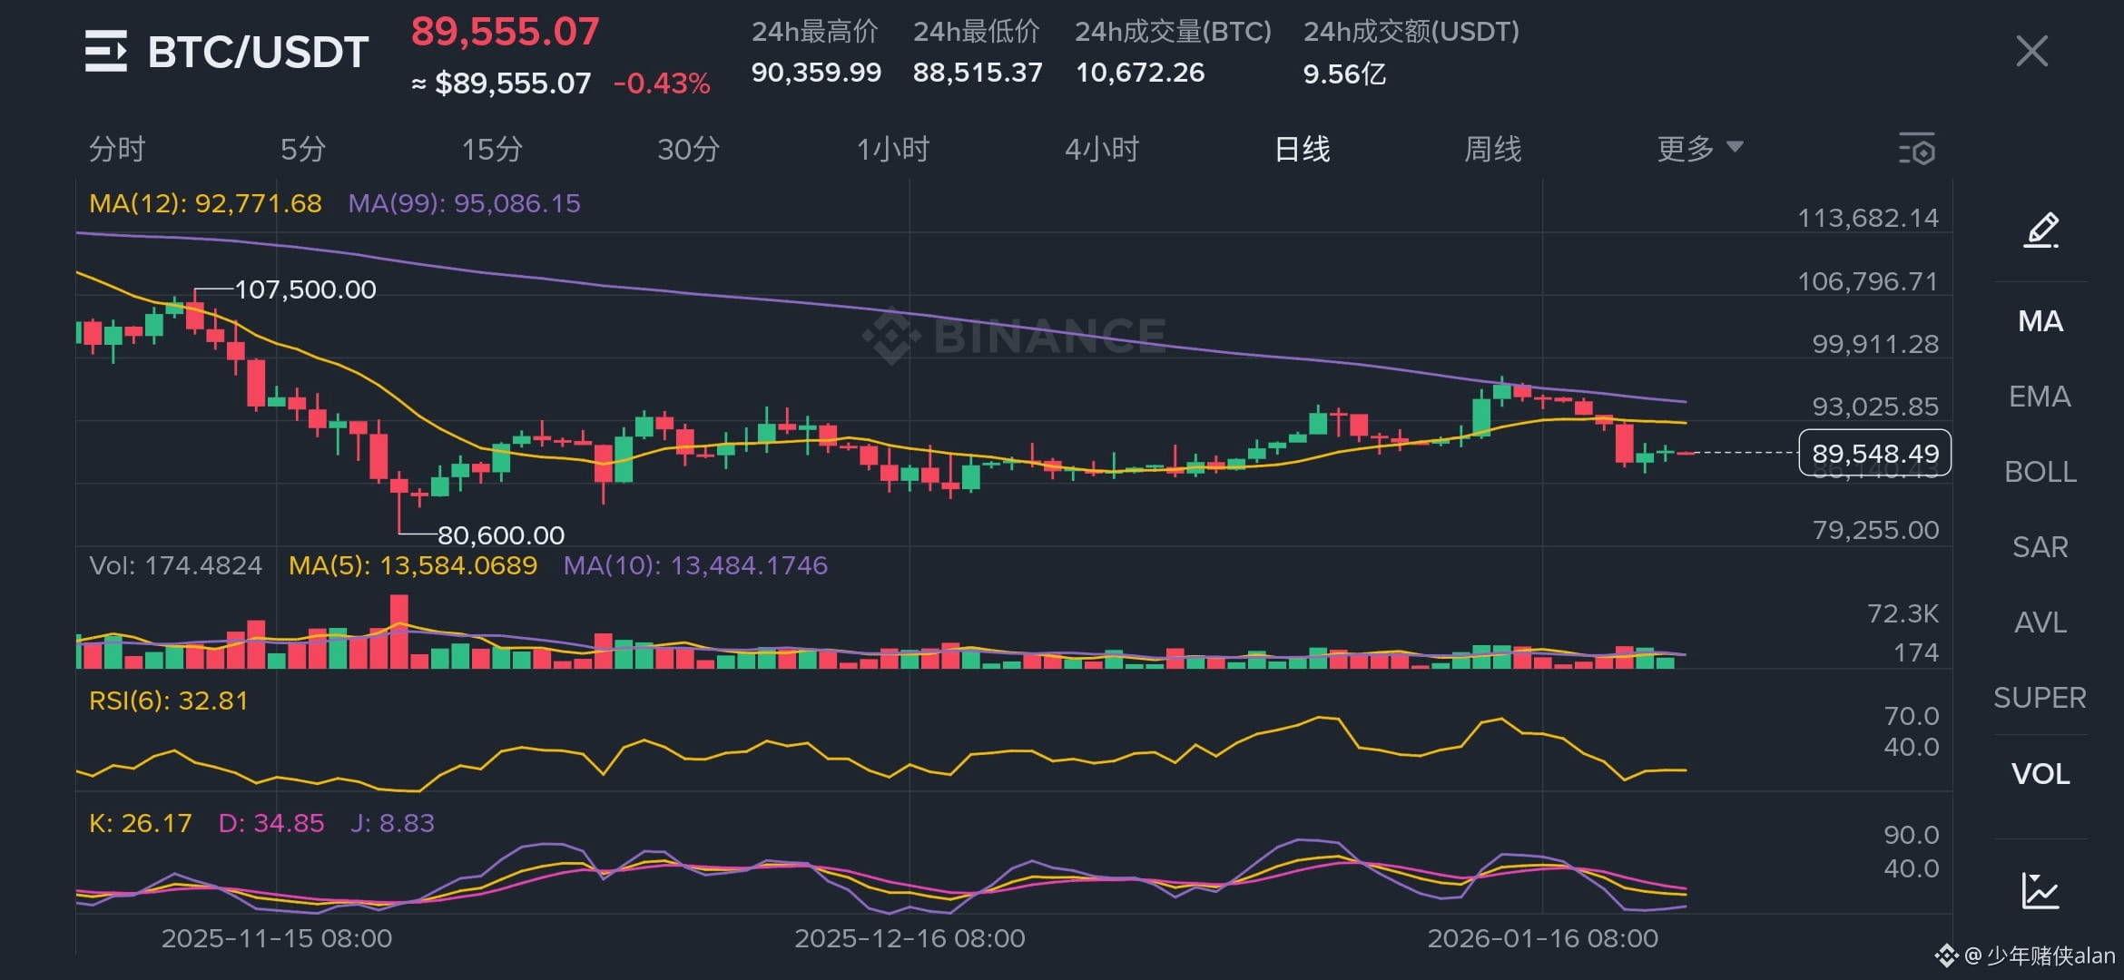This screenshot has height=980, width=2124.
Task: Click the 2026-01-16 08:00 date label
Action: tap(1543, 938)
